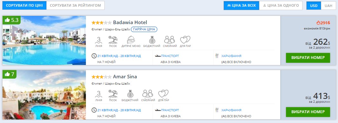Image resolution: width=338 pixels, height=123 pixels.
Task: Click the Для пар hearts icon for Amar Sina
Action: 163,96
